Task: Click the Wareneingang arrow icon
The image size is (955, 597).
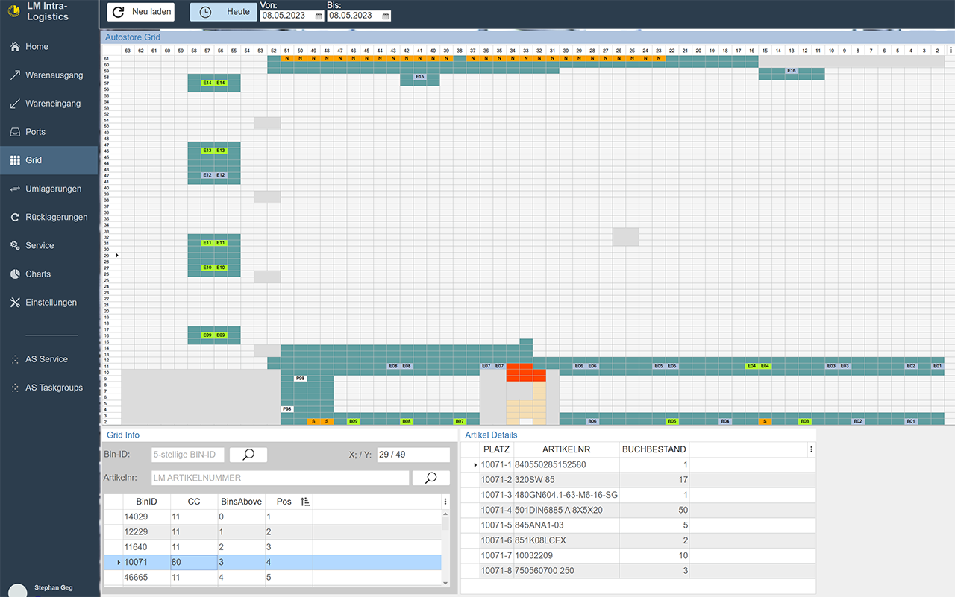Action: click(x=15, y=104)
